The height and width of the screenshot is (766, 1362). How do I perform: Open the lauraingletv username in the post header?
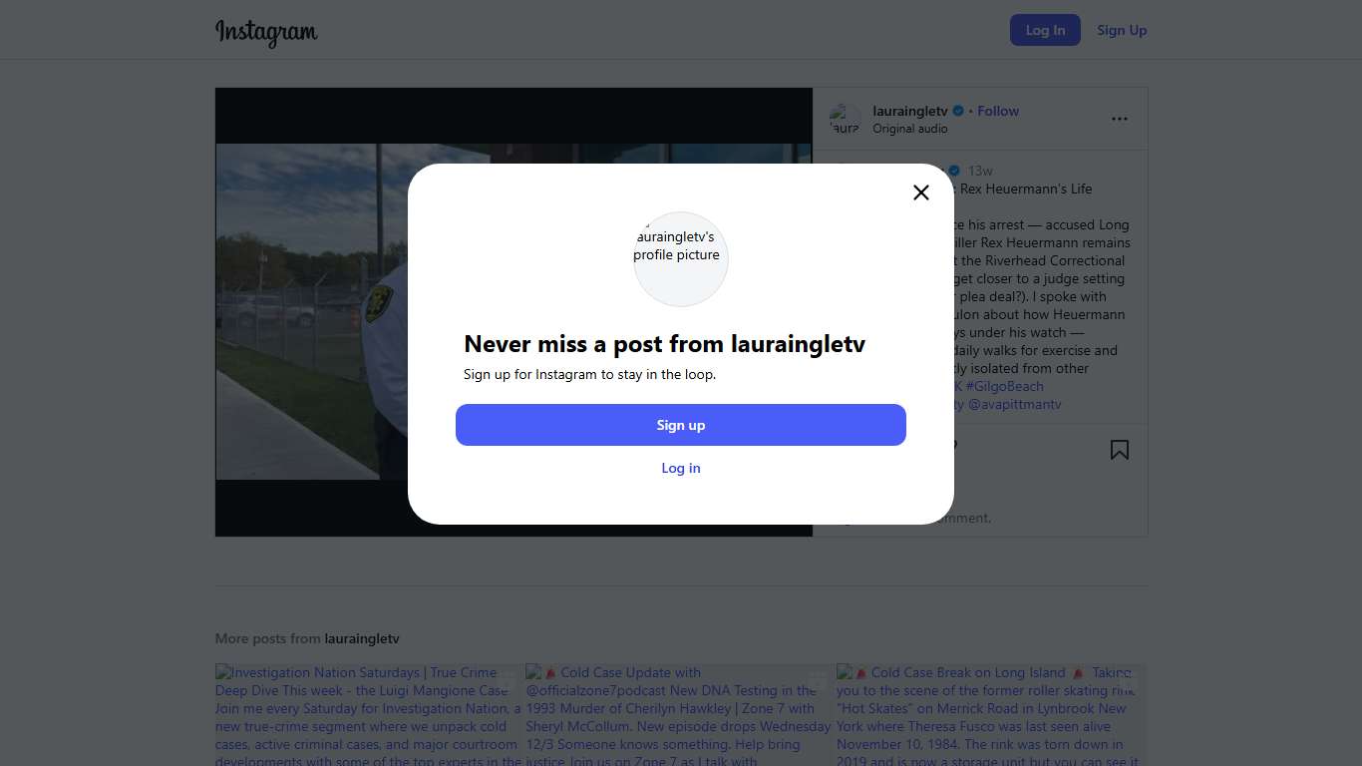tap(909, 111)
